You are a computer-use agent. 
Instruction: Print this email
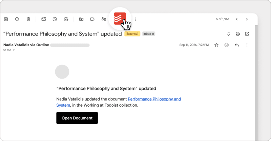[238, 34]
